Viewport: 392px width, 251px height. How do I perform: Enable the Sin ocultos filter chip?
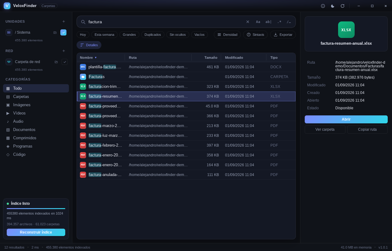click(x=178, y=35)
